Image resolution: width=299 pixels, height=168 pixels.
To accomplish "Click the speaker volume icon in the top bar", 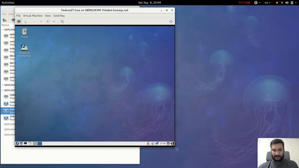I will (287, 3).
